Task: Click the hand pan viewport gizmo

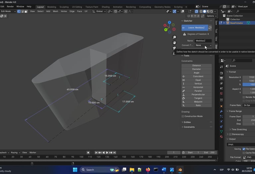Action: (x=174, y=42)
